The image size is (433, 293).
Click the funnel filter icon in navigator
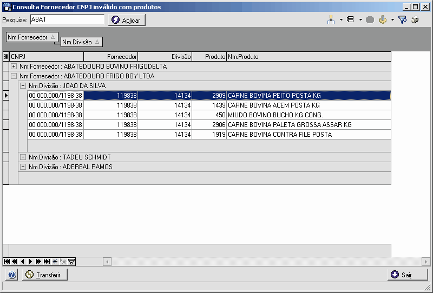(71, 261)
